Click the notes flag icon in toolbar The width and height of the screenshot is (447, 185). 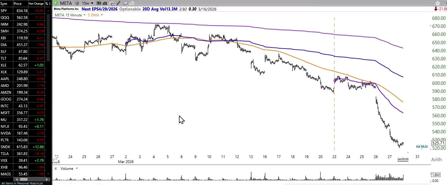pos(125,3)
